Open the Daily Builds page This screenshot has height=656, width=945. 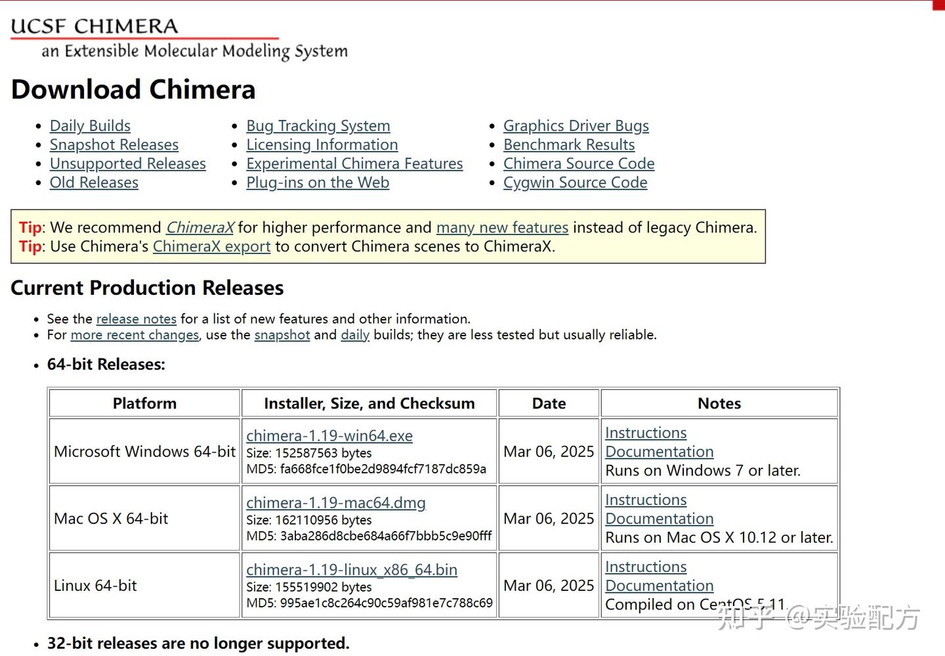pyautogui.click(x=90, y=125)
